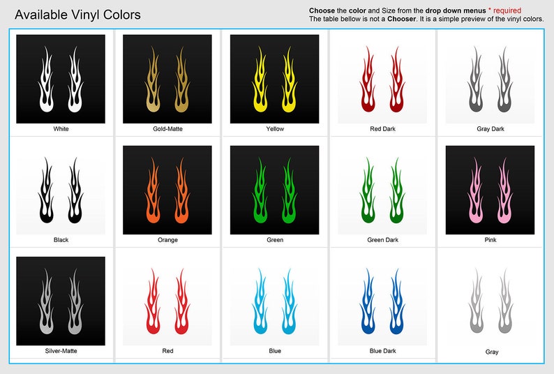Click the "Silver-Matte" caption text

pos(61,351)
